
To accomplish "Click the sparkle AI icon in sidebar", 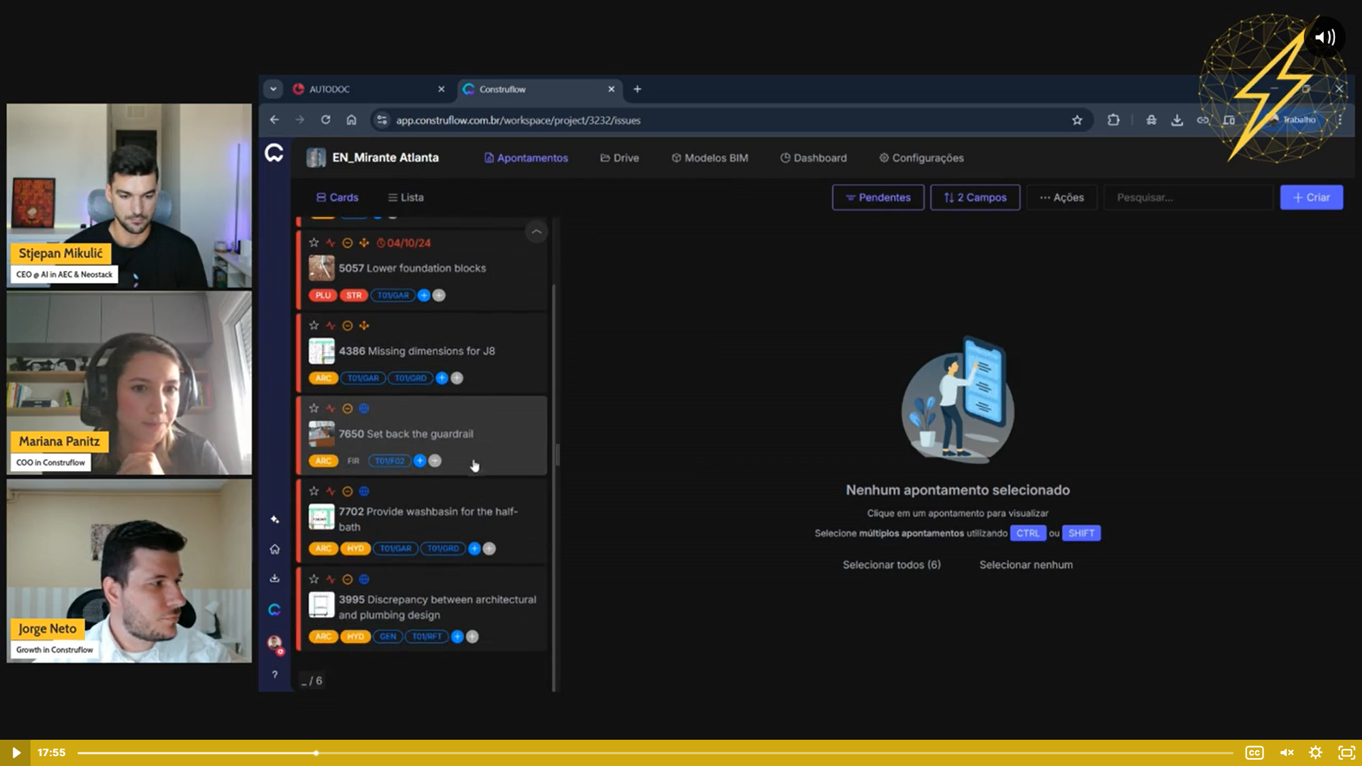I will [x=275, y=520].
